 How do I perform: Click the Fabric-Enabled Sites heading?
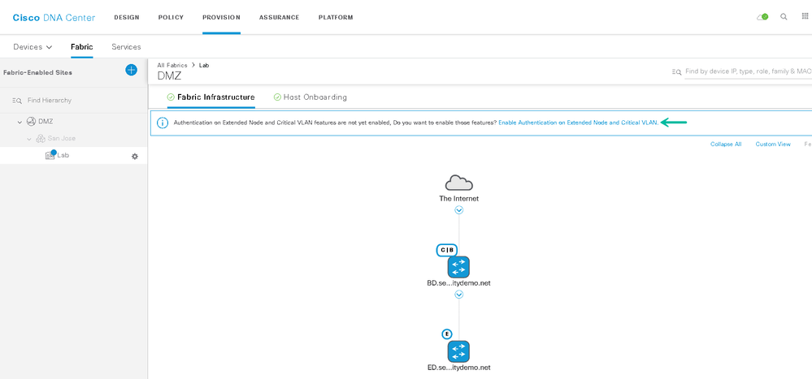coord(37,72)
